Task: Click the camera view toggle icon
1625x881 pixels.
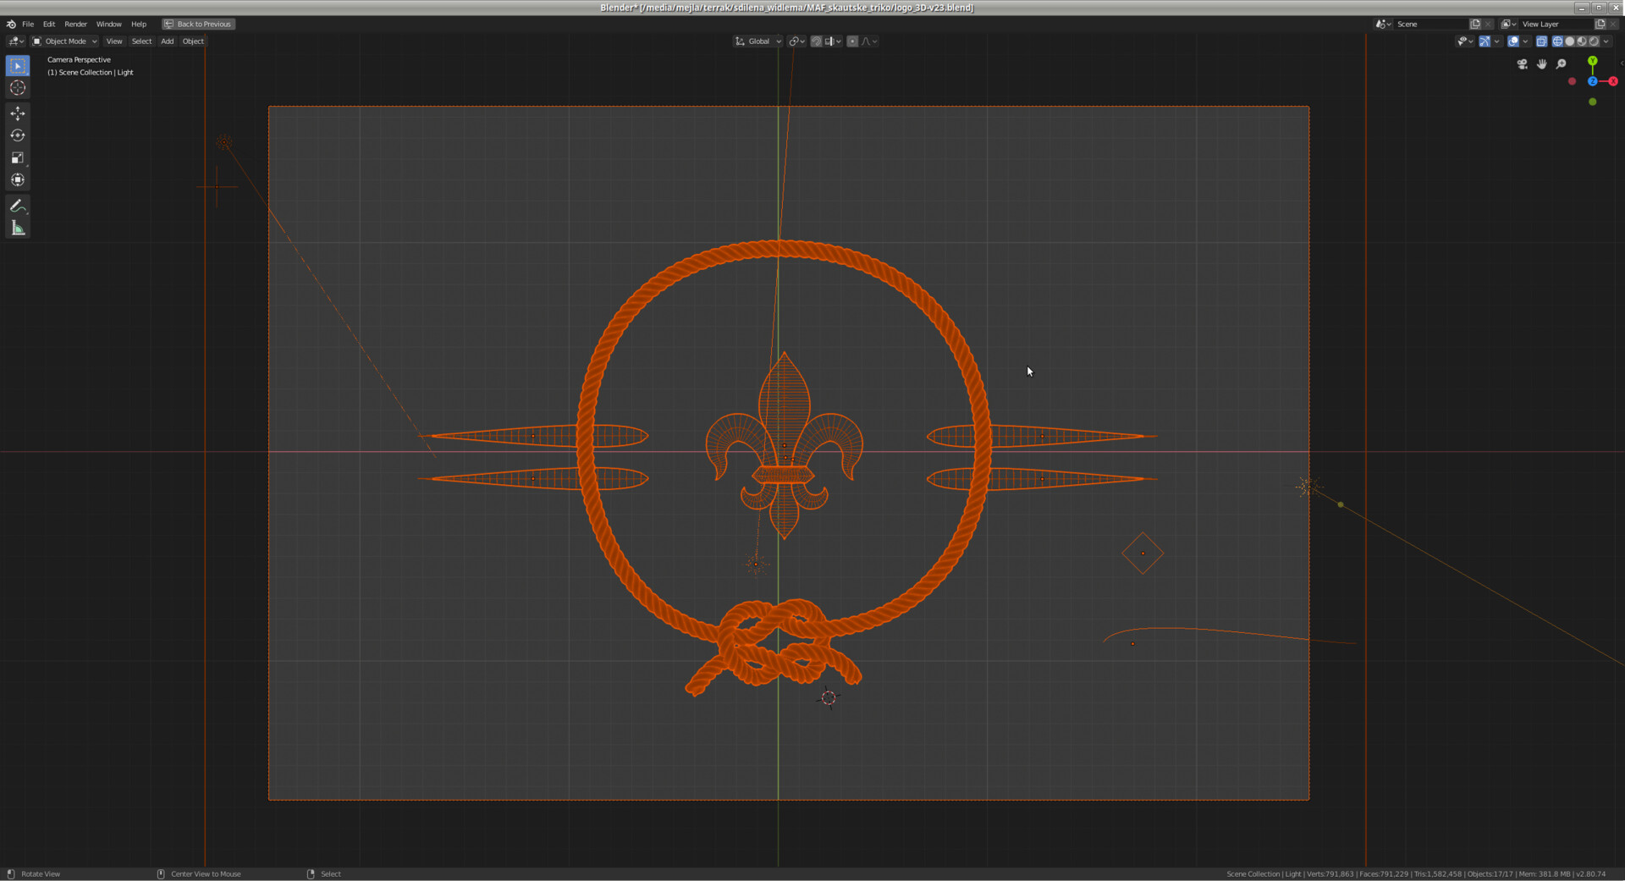Action: tap(1522, 64)
